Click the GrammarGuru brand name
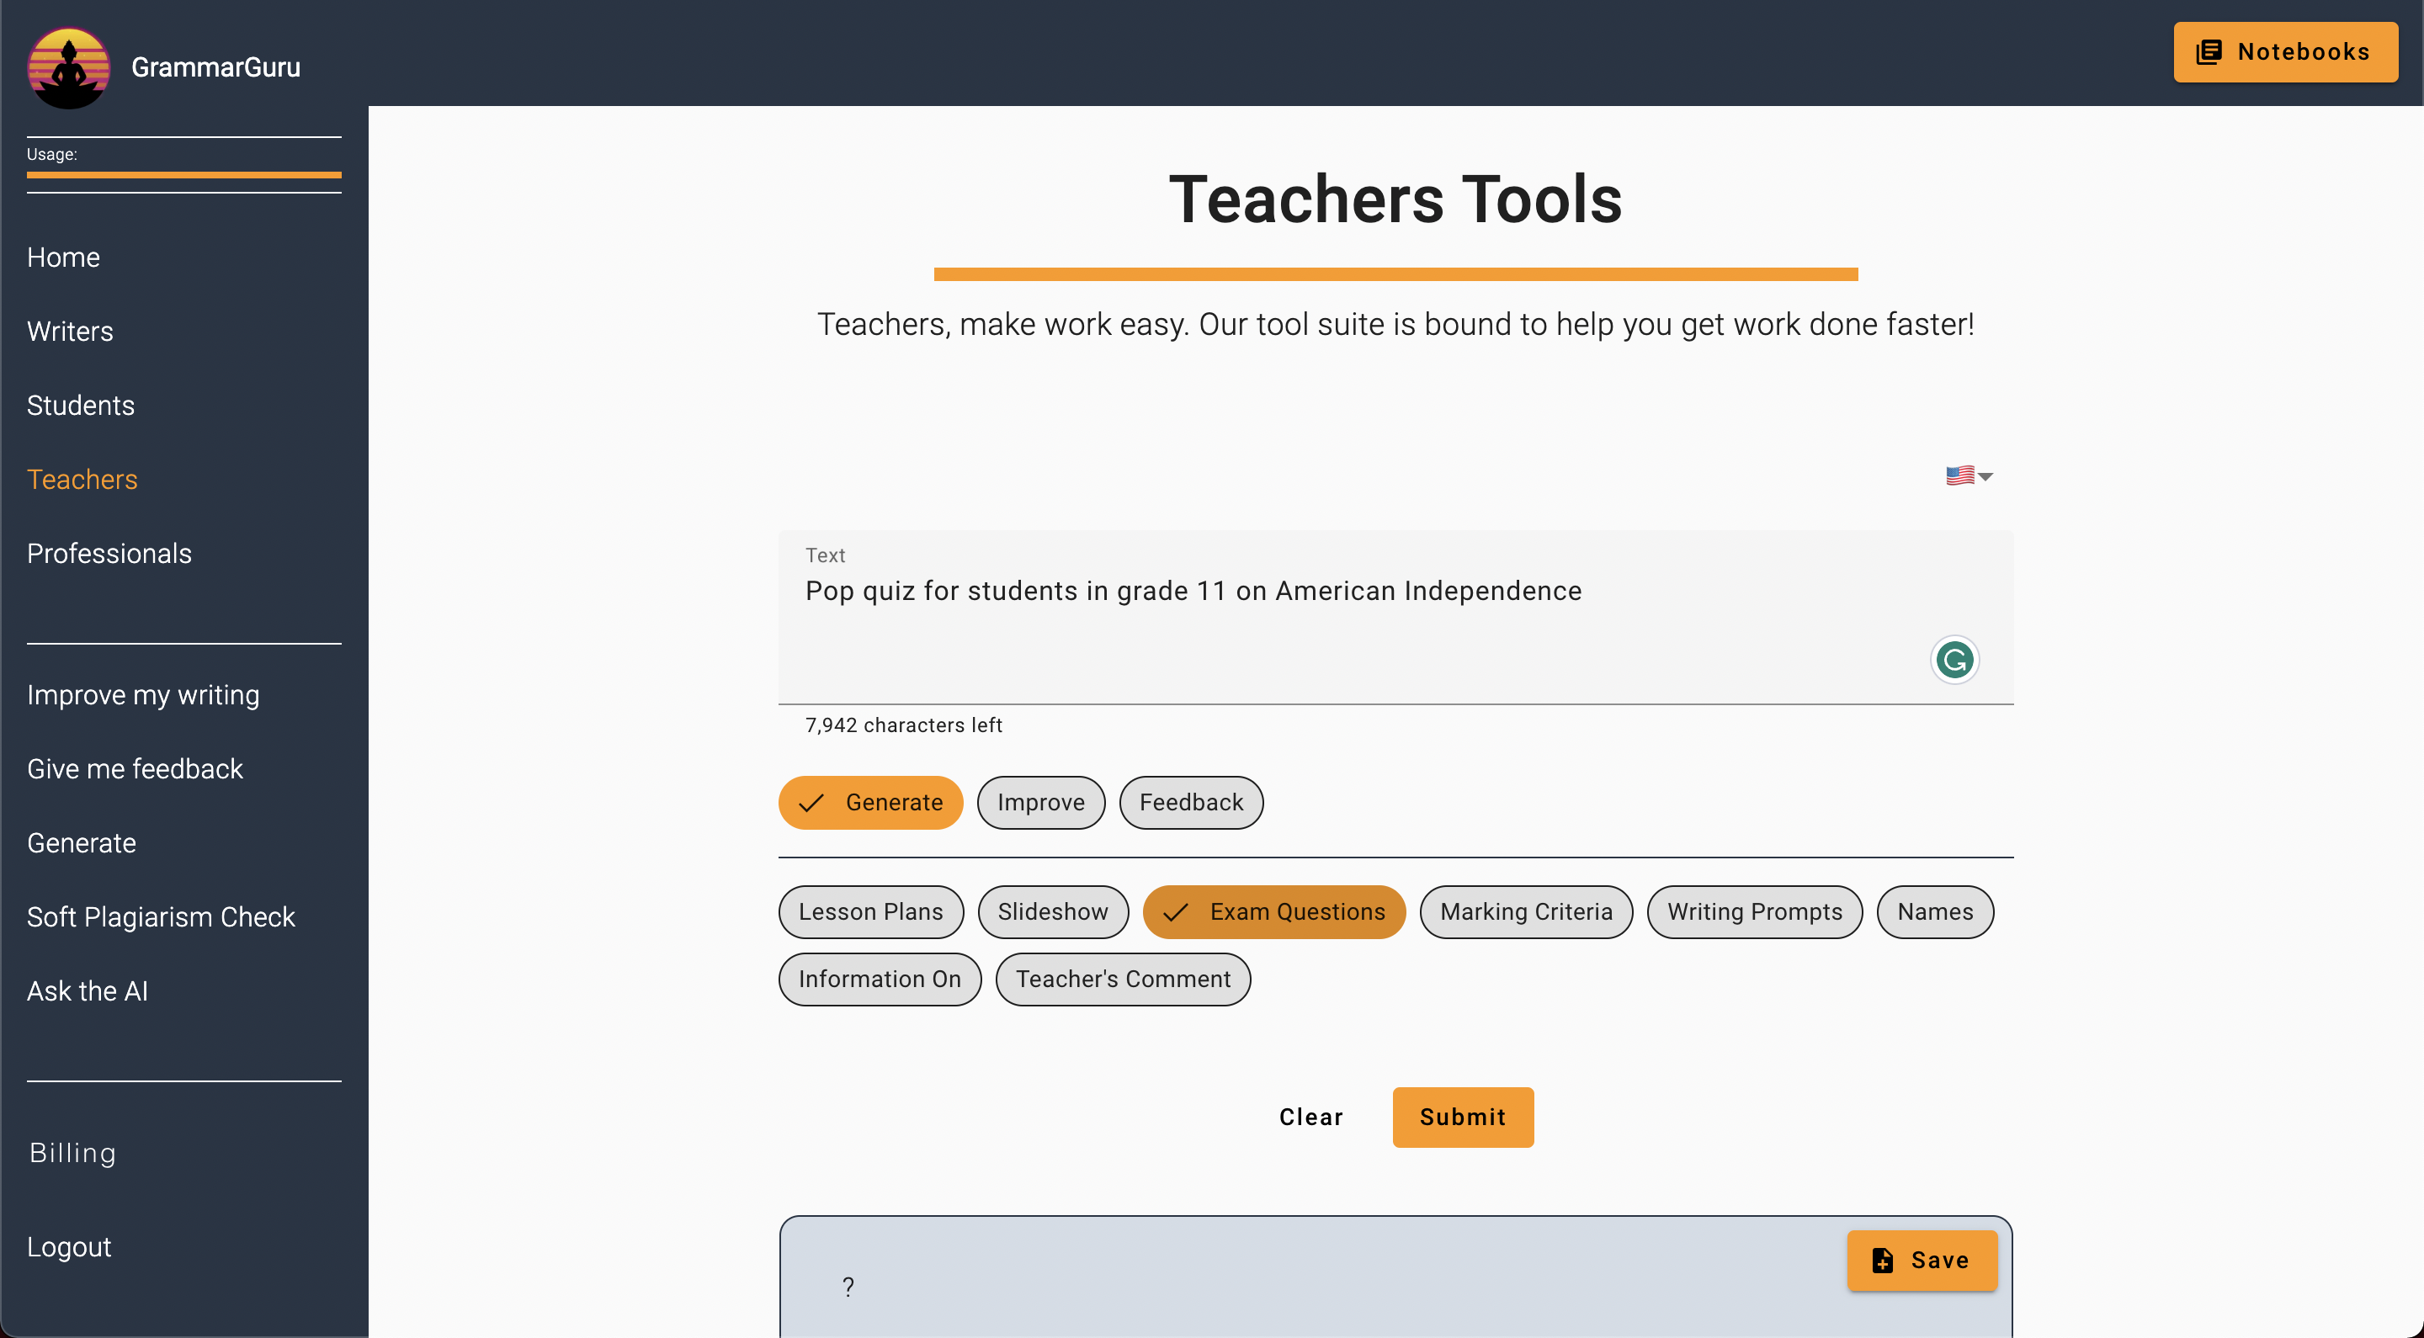 coord(215,68)
